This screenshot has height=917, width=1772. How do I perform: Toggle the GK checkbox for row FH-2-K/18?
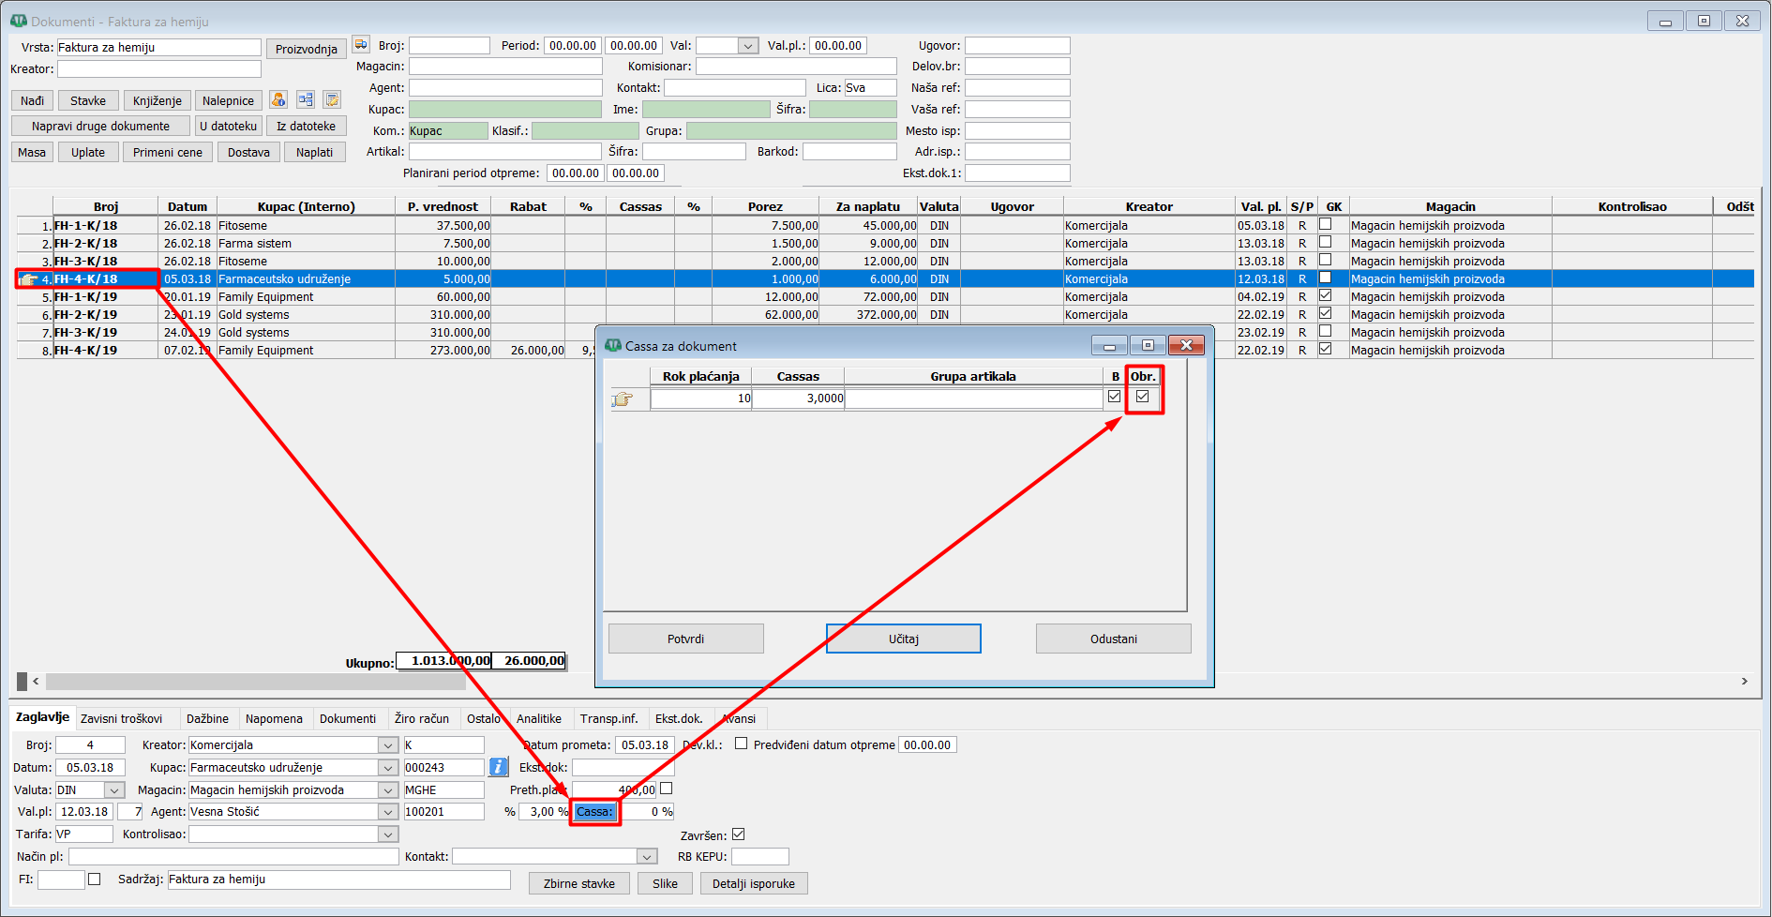click(1326, 242)
